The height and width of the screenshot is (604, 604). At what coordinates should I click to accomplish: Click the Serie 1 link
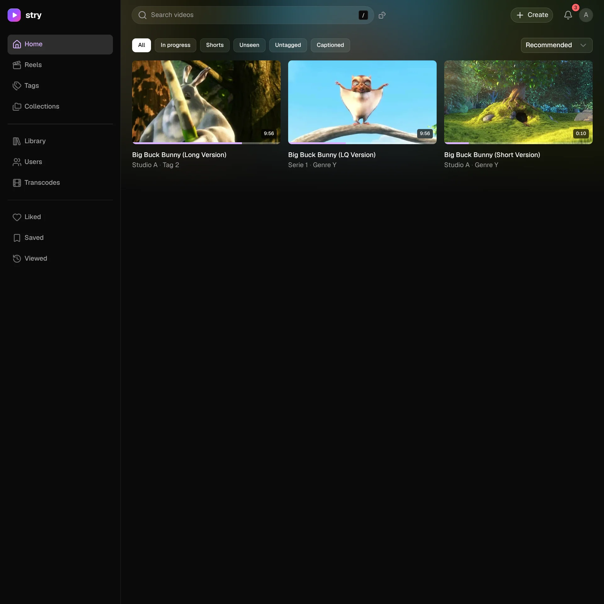click(298, 165)
